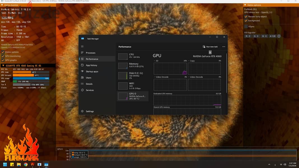299x168 pixels.
Task: Open the Copy engine graph dropdown
Action: tap(189, 61)
